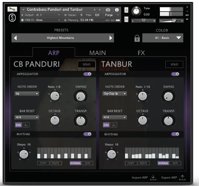Viewport: 199px width, 186px height.
Task: Click the pan L-R slider
Action: click(144, 21)
